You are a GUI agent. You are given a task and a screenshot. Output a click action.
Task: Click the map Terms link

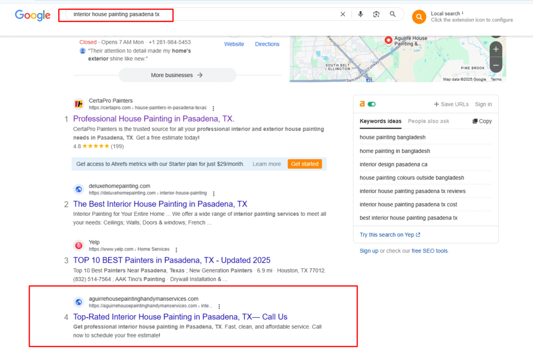pos(496,80)
